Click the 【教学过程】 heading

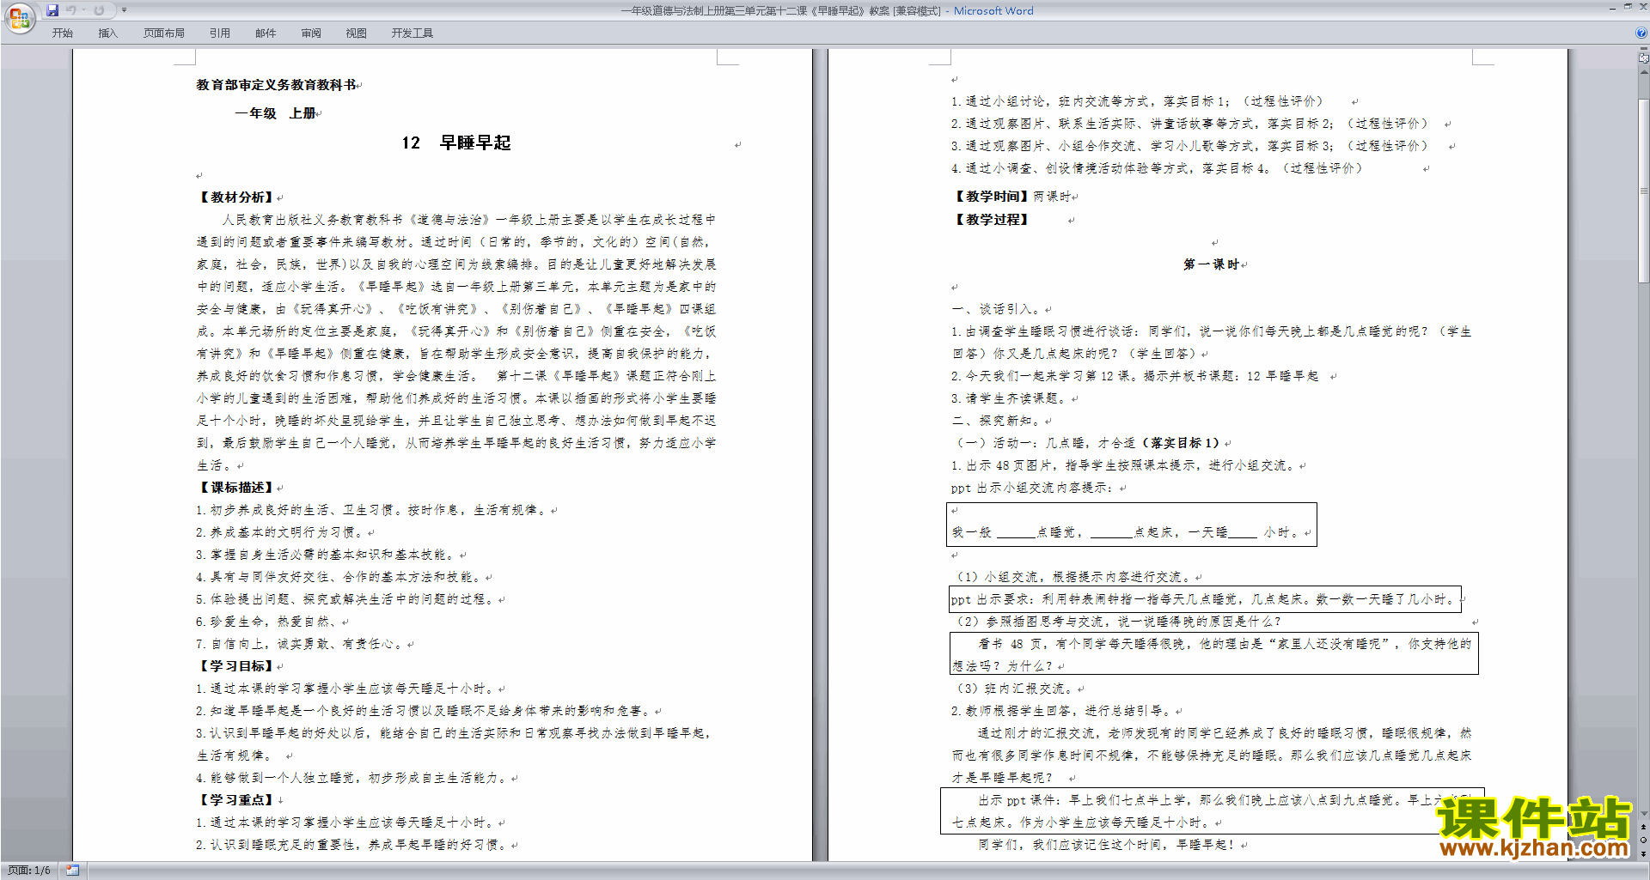(992, 220)
